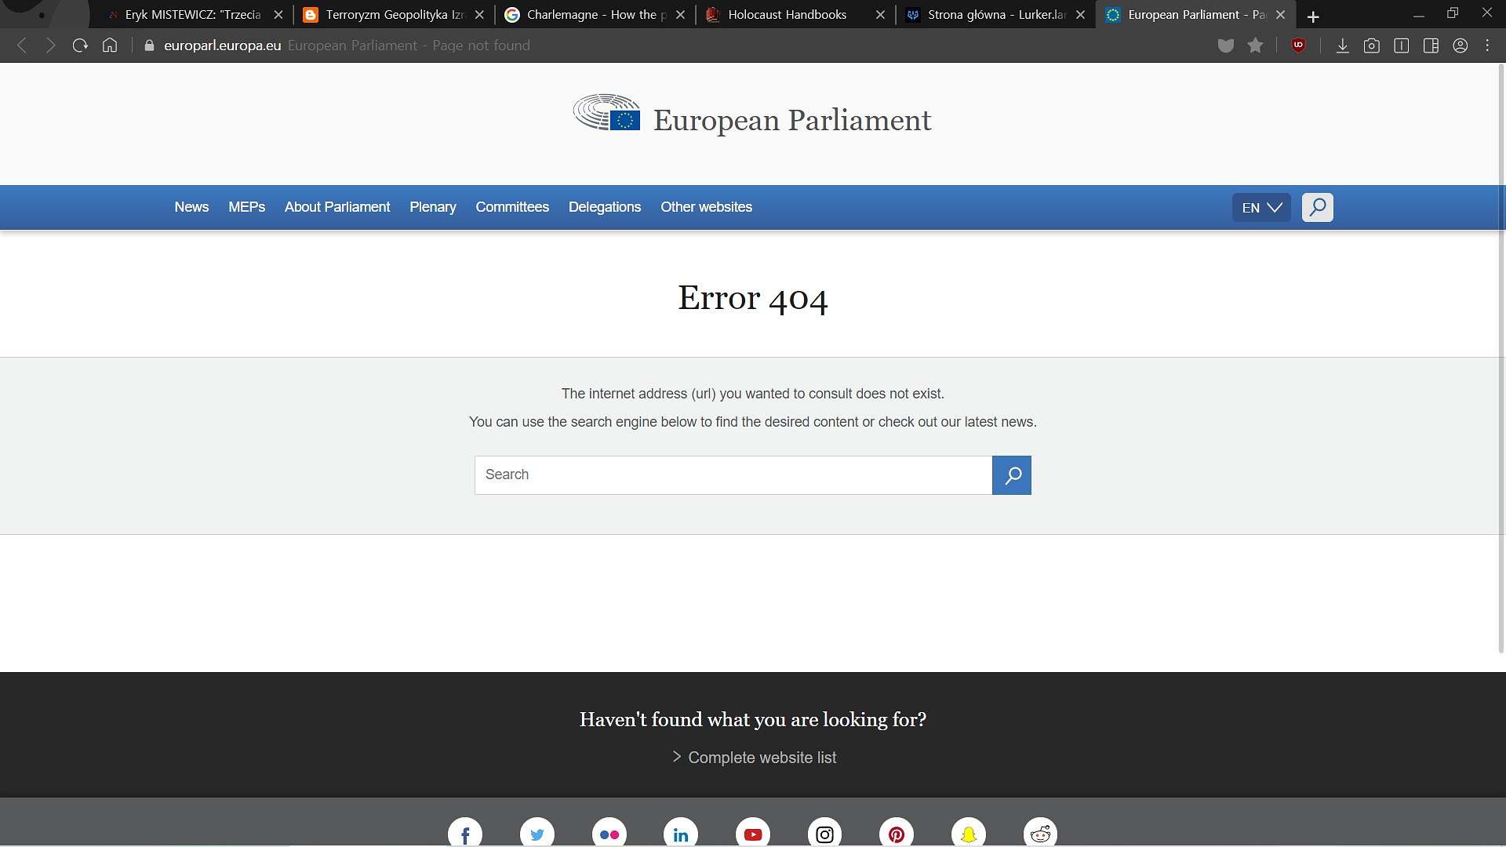Switch to Terroryzm Geopolityka tab

395,14
